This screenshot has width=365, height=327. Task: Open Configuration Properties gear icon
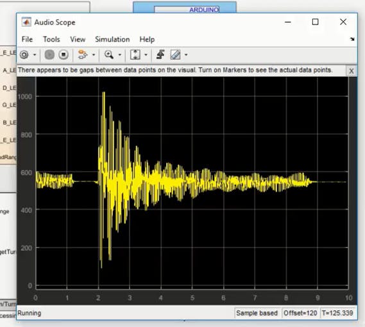(x=24, y=55)
